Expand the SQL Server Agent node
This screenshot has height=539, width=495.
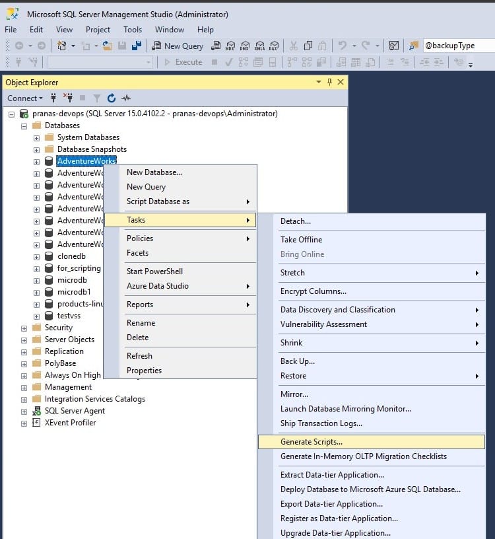[x=24, y=412]
